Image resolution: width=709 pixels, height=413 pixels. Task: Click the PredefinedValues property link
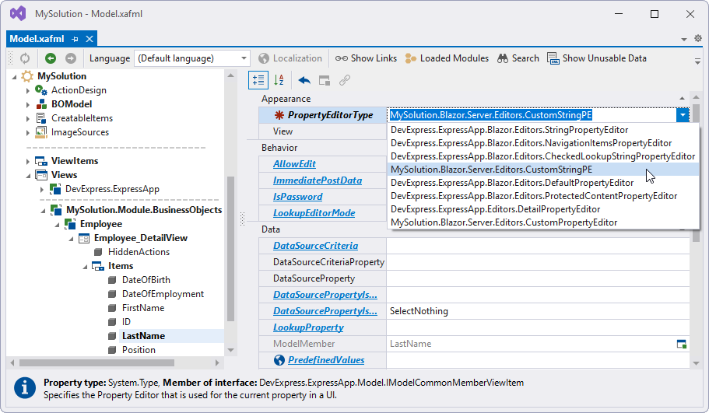326,359
